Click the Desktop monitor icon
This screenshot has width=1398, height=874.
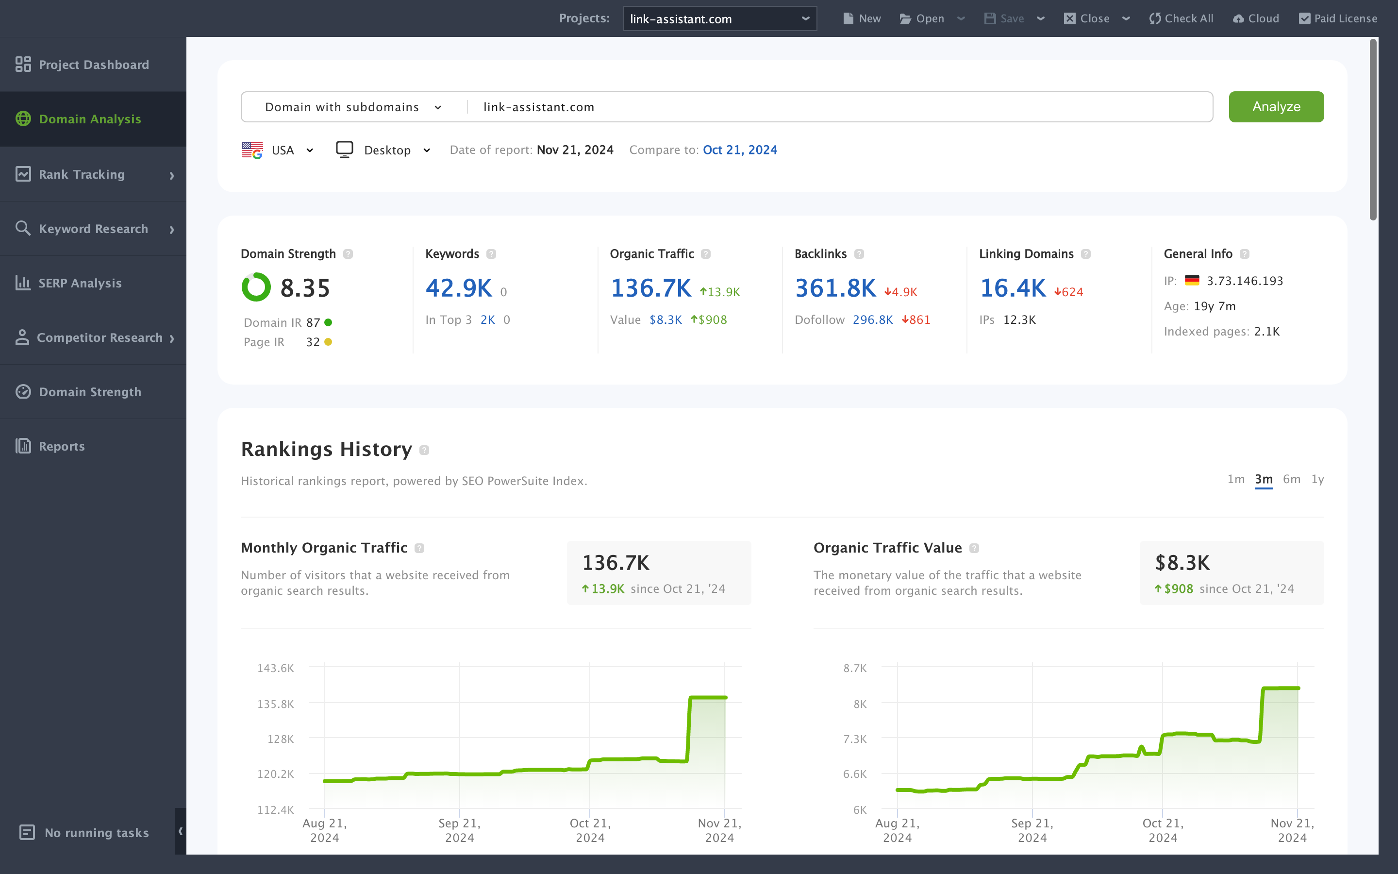tap(344, 150)
